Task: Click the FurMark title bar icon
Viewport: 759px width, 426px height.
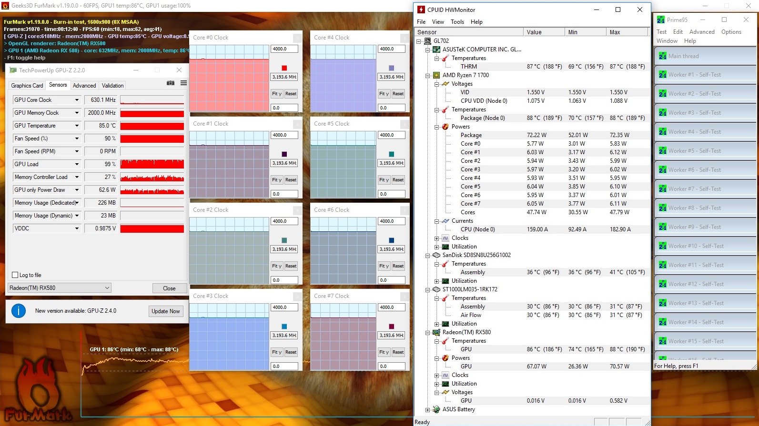Action: [5, 6]
